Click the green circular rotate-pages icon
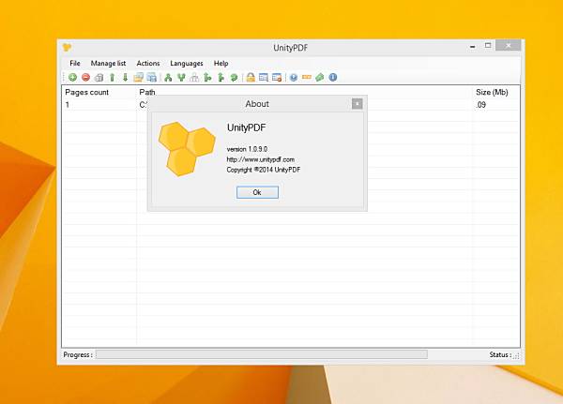 [x=234, y=77]
